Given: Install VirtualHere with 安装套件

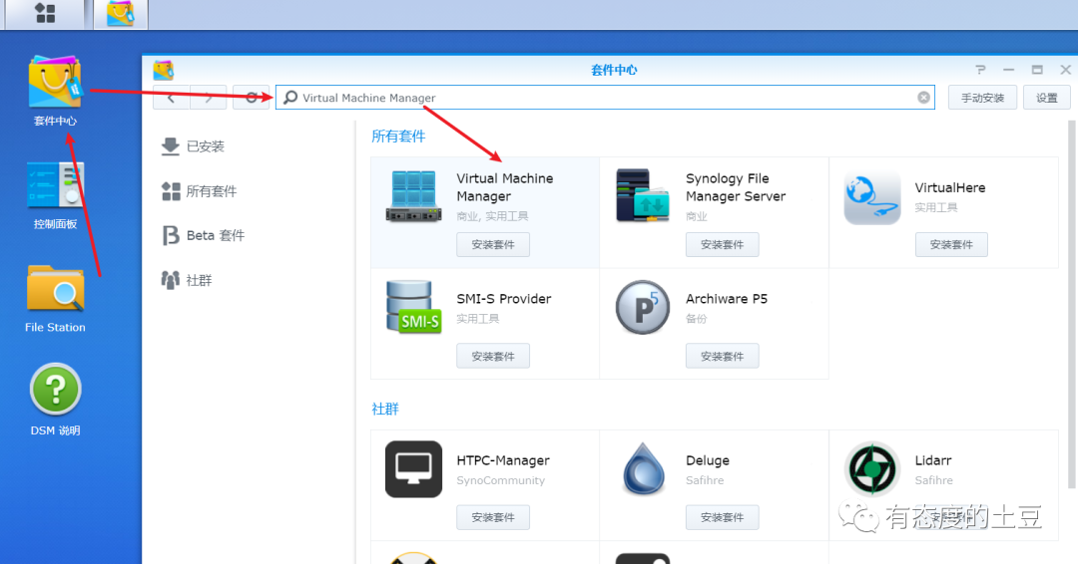Looking at the screenshot, I should point(951,245).
